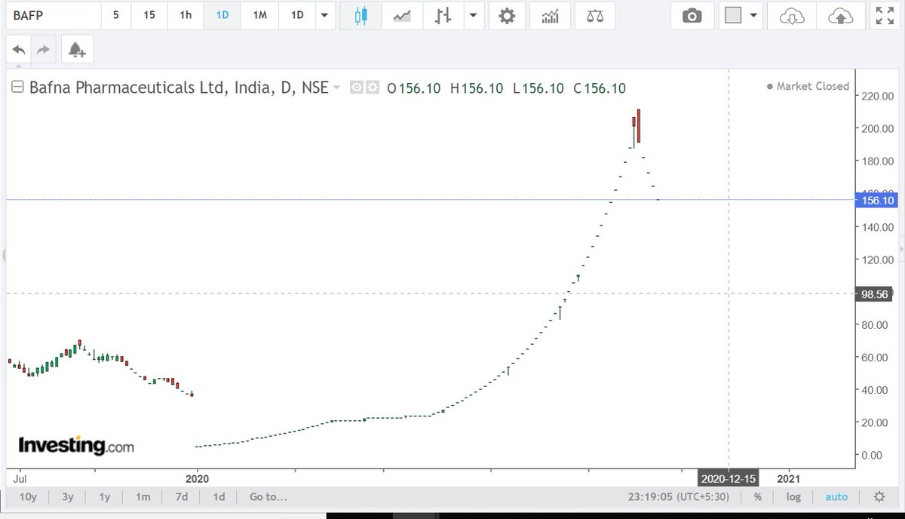
Task: Toggle percentage scale with % button
Action: click(x=757, y=497)
